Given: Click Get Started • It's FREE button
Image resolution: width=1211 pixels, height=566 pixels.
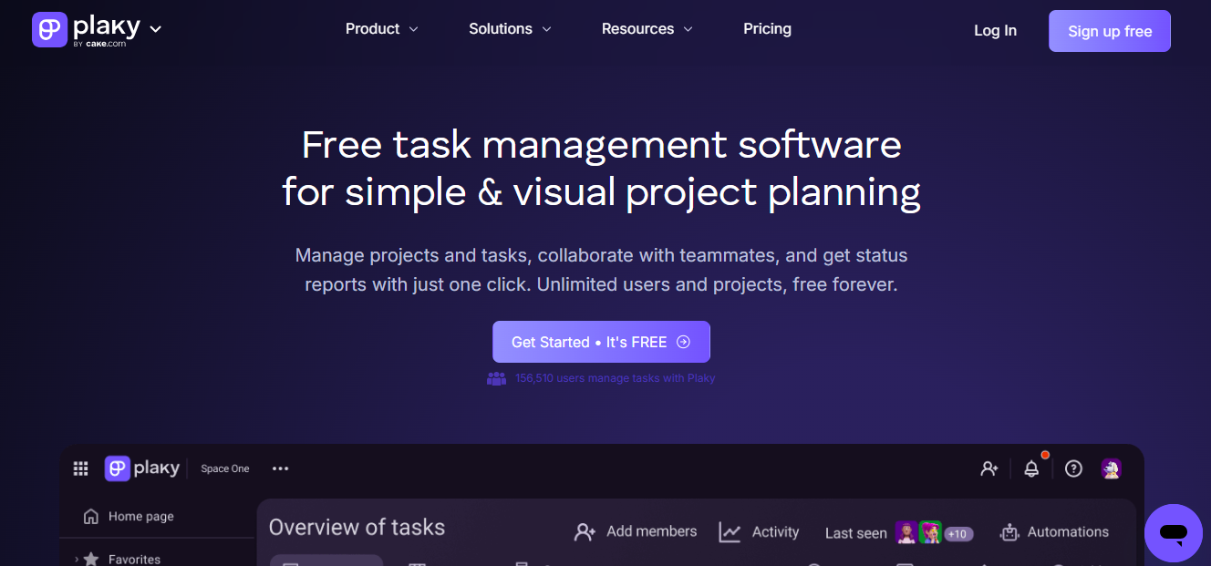Looking at the screenshot, I should pyautogui.click(x=601, y=342).
